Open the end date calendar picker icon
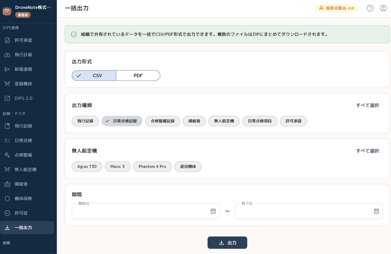391x254 pixels. (x=376, y=211)
